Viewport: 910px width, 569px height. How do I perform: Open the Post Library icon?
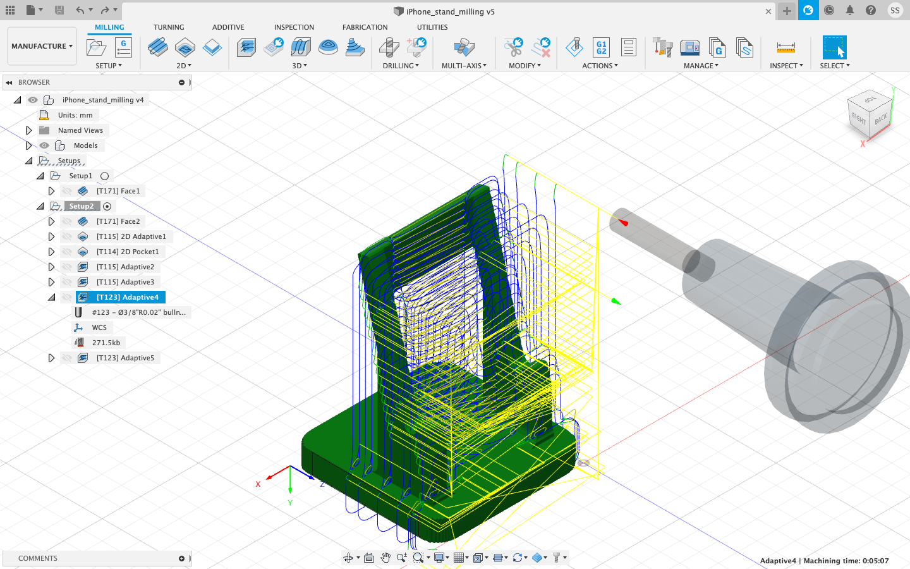point(717,47)
